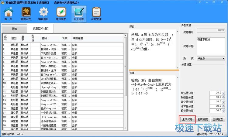This screenshot has width=228, height=137.
Task: Select row 19 江苏省的面积...
Action: pos(50,121)
